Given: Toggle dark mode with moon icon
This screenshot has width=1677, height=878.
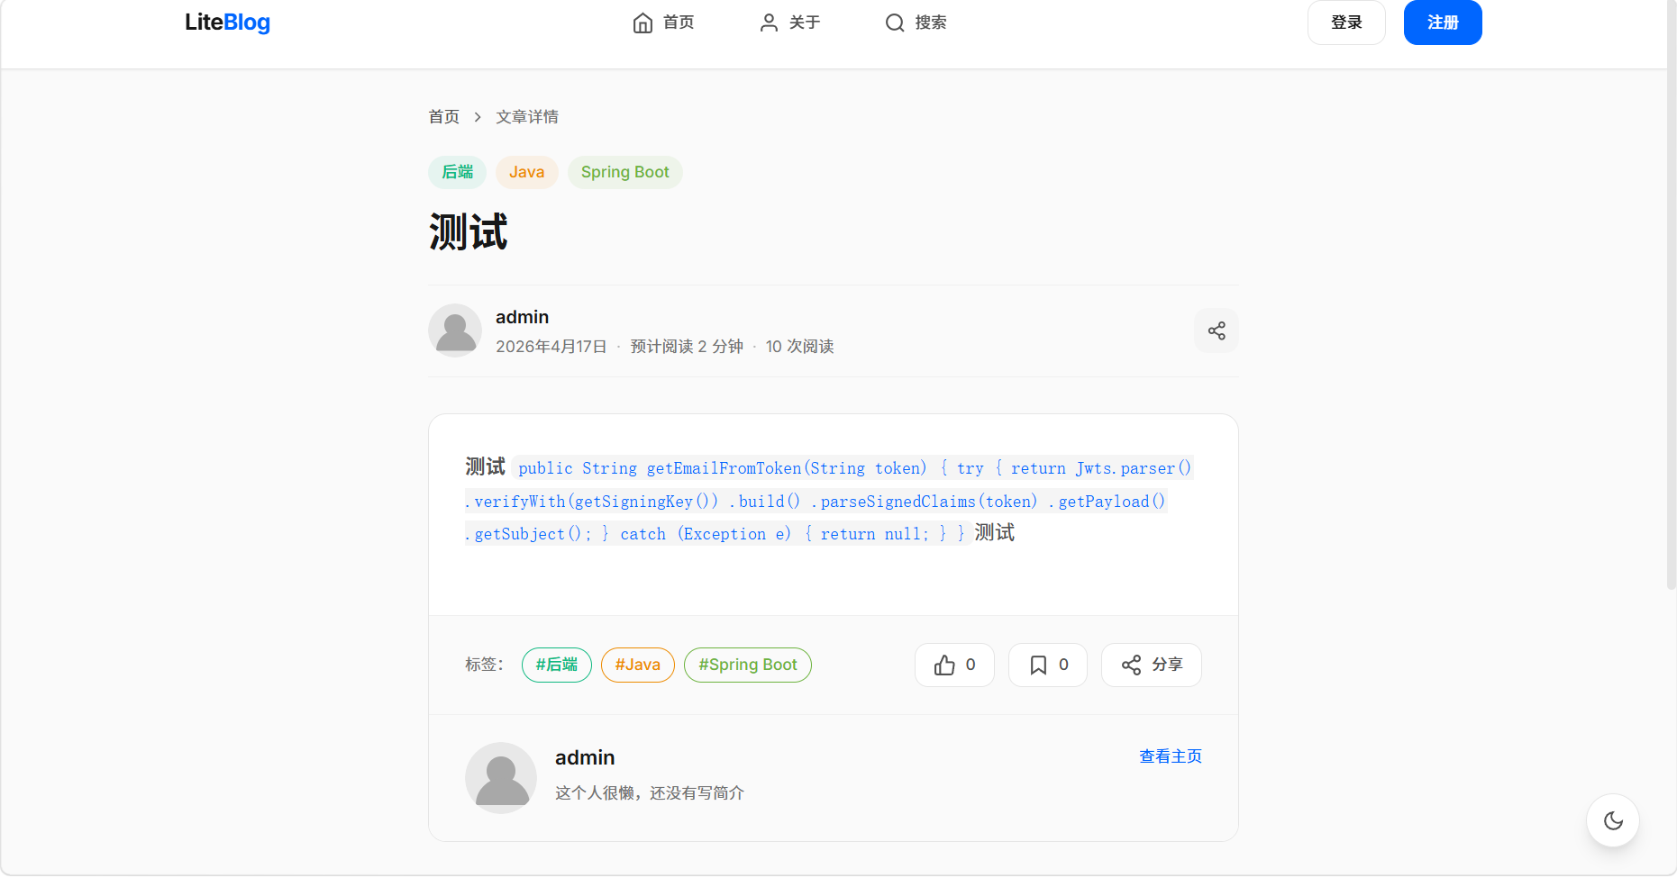Looking at the screenshot, I should coord(1612,820).
